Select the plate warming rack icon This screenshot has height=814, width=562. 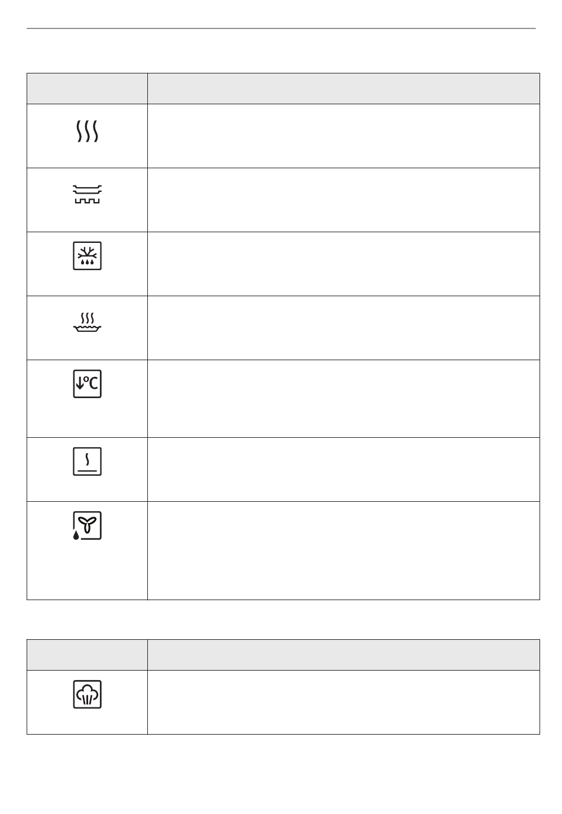[x=87, y=194]
